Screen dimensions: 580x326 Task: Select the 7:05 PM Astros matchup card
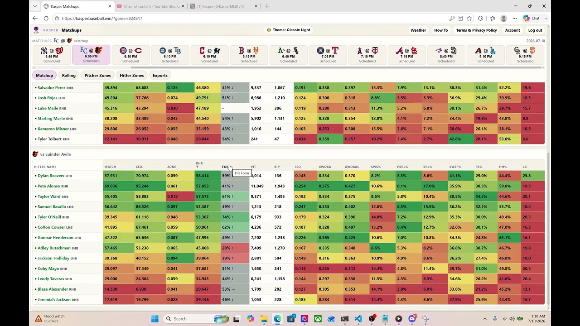tap(328, 55)
